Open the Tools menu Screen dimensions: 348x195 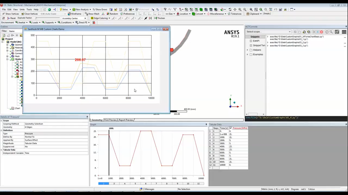click(x=29, y=10)
